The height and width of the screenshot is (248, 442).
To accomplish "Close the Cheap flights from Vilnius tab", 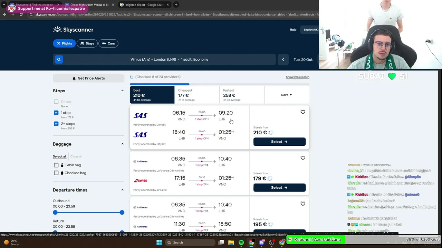I will pyautogui.click(x=113, y=5).
